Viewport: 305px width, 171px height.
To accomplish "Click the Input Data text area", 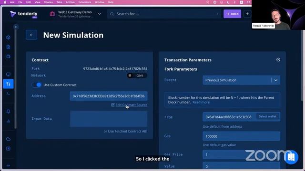I will tap(109, 119).
